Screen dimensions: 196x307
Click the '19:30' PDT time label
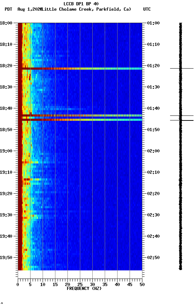(x=6, y=215)
